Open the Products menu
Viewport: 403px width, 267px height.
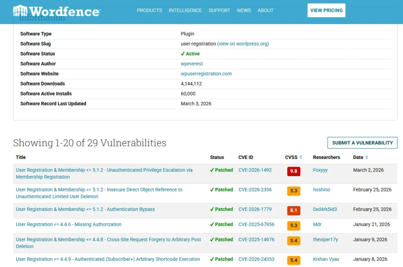(x=149, y=11)
